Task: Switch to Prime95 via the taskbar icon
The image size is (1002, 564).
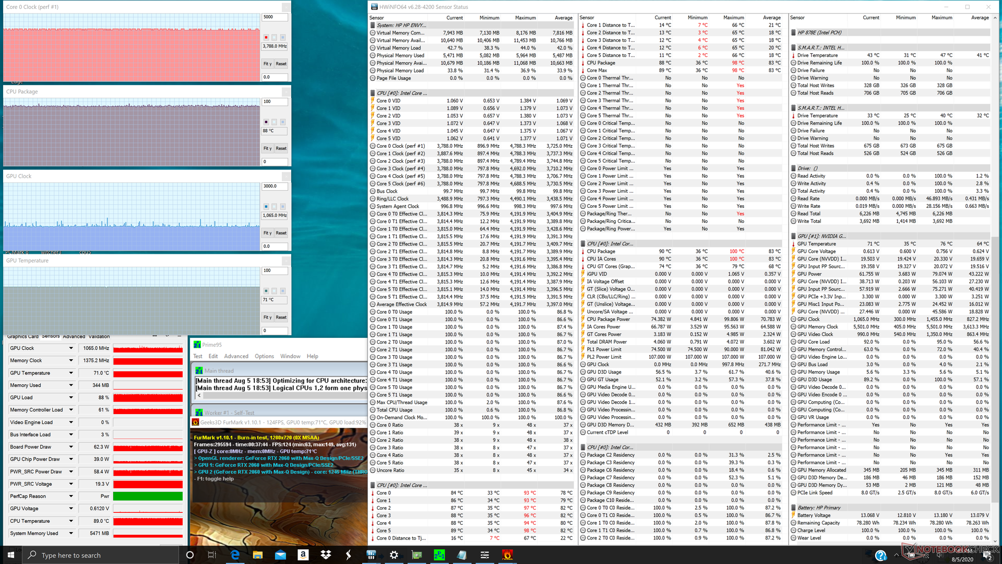Action: pos(439,555)
